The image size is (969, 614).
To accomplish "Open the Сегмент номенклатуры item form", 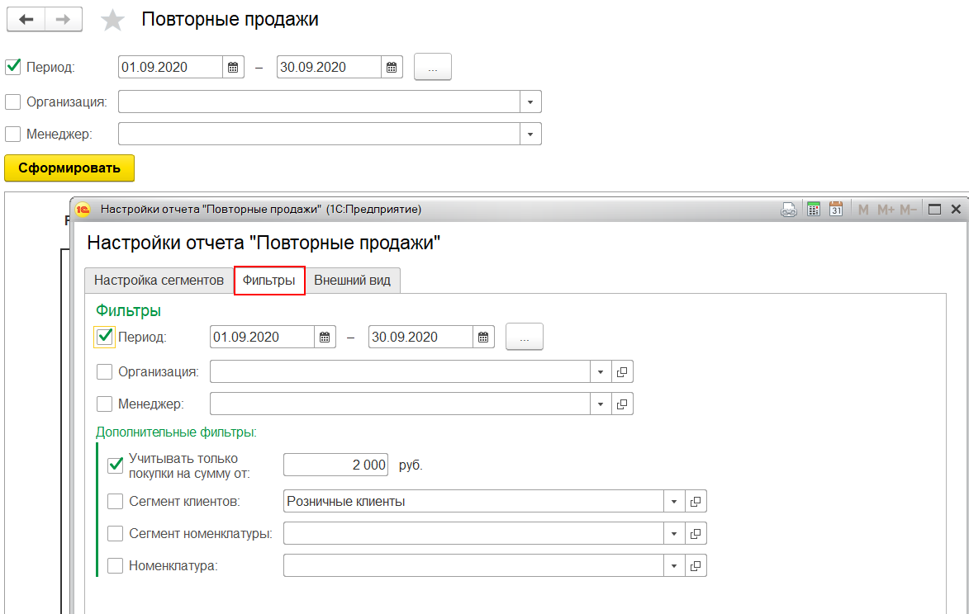I will click(x=696, y=534).
